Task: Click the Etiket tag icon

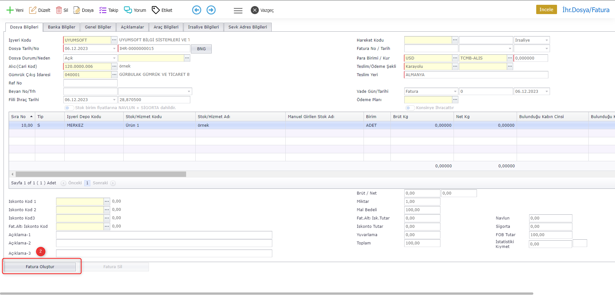Action: tap(156, 10)
